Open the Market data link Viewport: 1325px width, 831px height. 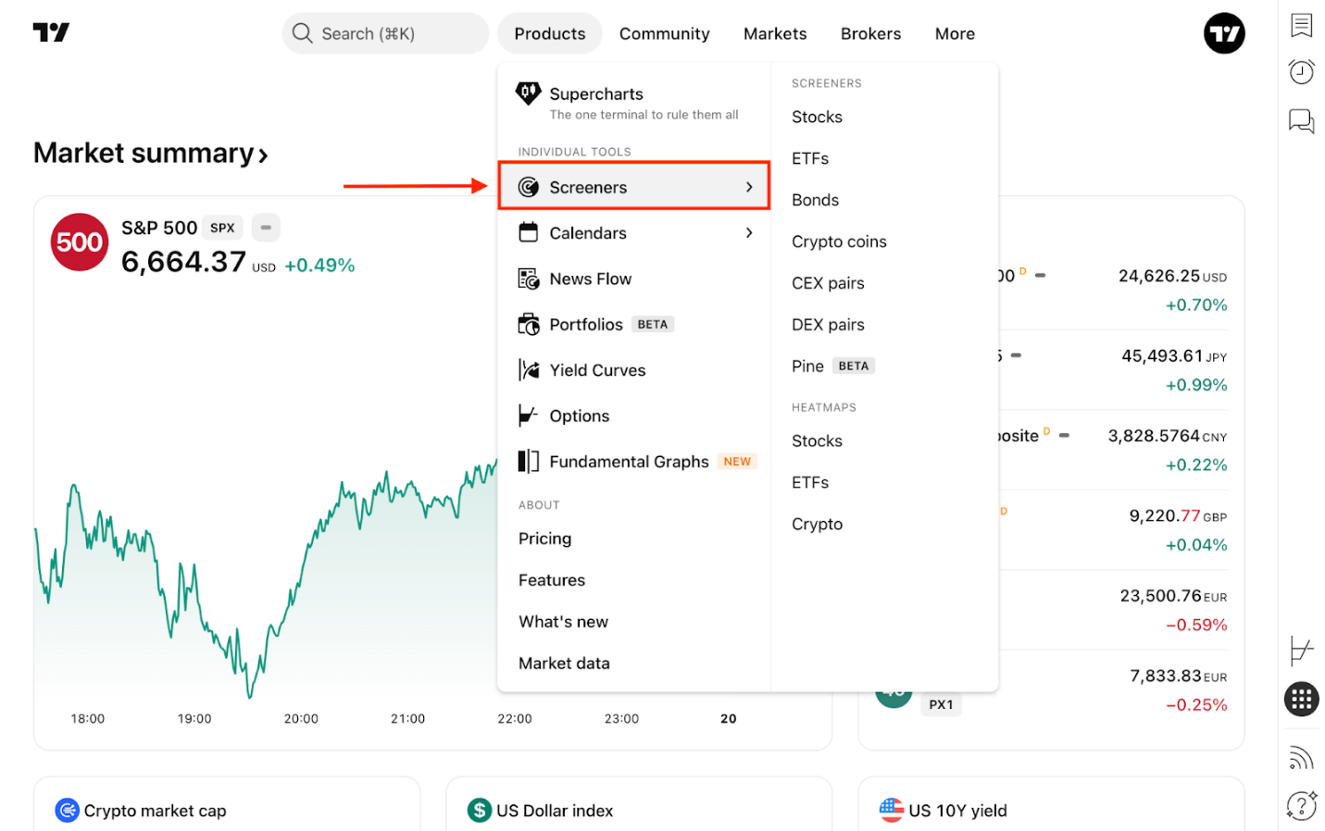[x=564, y=663]
